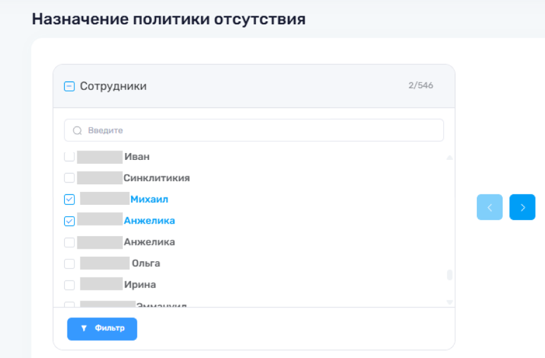The image size is (545, 358).
Task: Click the left arrow transfer button
Action: click(x=489, y=207)
